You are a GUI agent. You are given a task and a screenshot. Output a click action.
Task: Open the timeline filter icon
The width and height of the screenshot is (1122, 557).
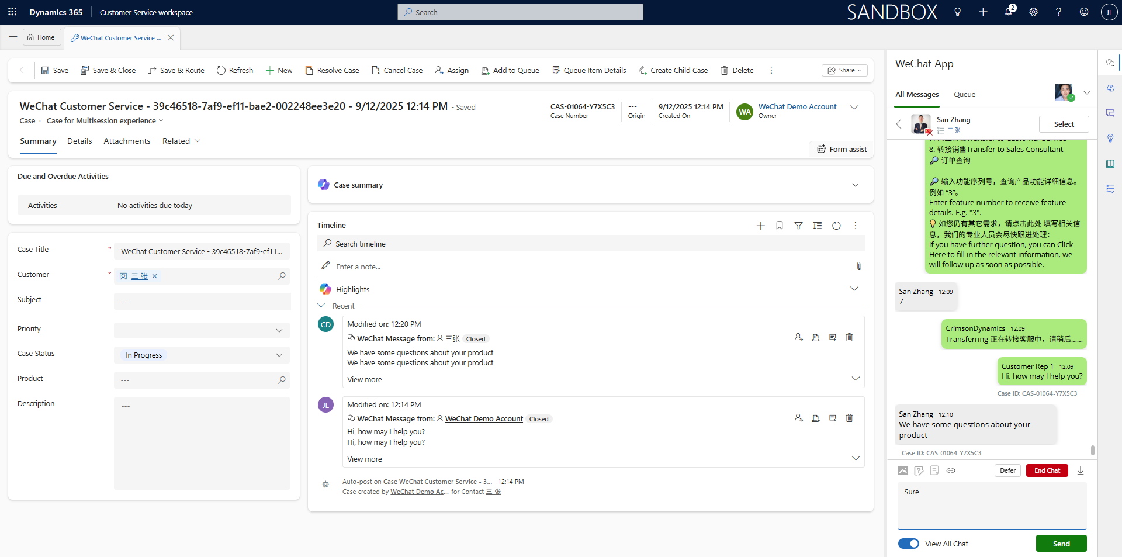(798, 226)
